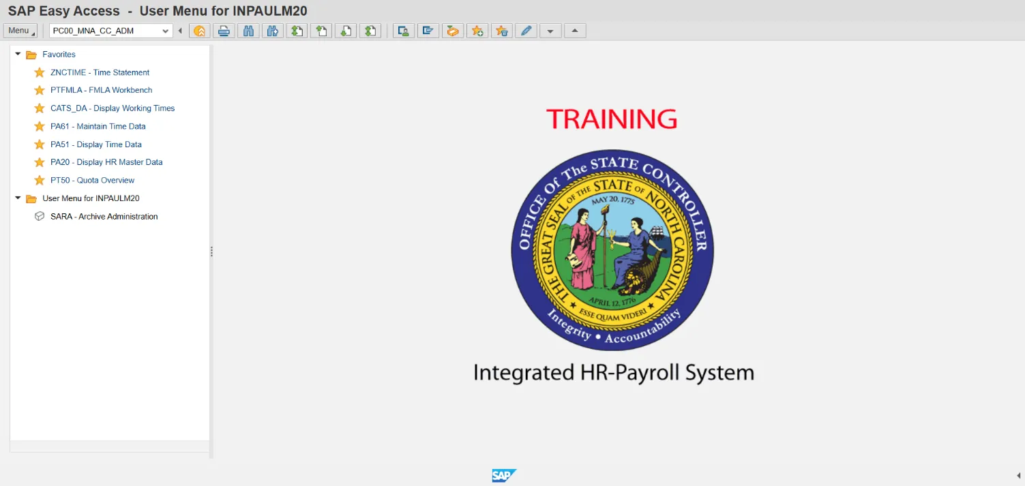The height and width of the screenshot is (486, 1025).
Task: Click the Previous Page icon
Action: [x=321, y=31]
